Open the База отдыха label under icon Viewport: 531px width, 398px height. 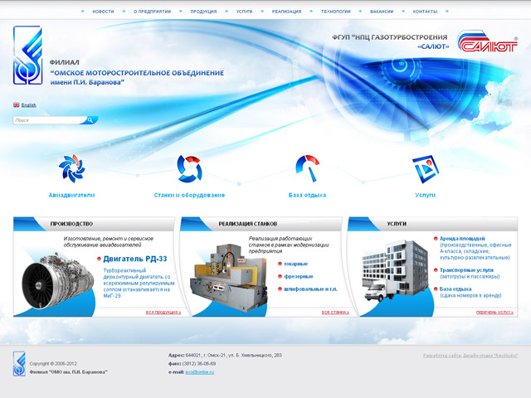[307, 196]
